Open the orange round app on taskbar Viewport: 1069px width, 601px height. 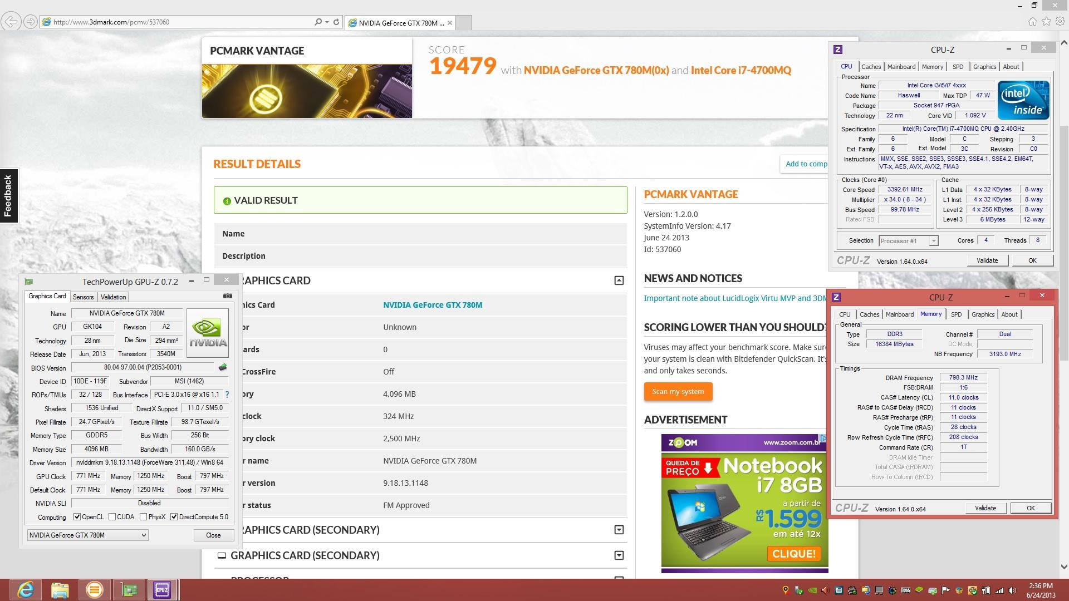pyautogui.click(x=94, y=590)
